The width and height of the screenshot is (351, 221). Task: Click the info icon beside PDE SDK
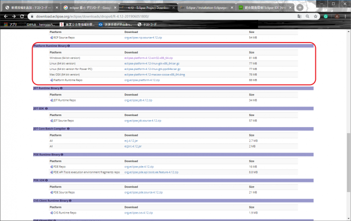click(46, 180)
